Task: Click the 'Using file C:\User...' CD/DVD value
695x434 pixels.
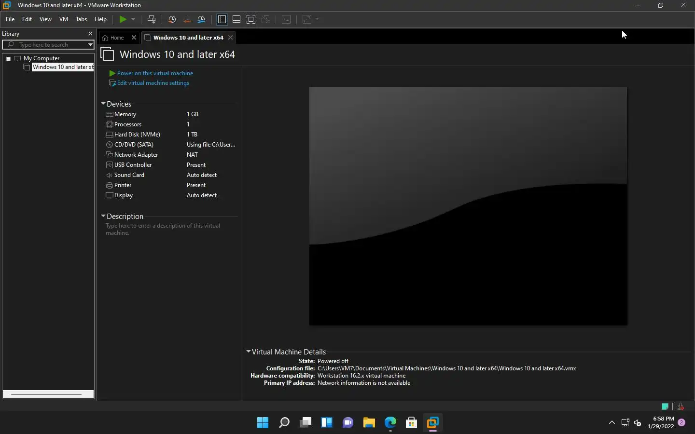Action: 211,145
